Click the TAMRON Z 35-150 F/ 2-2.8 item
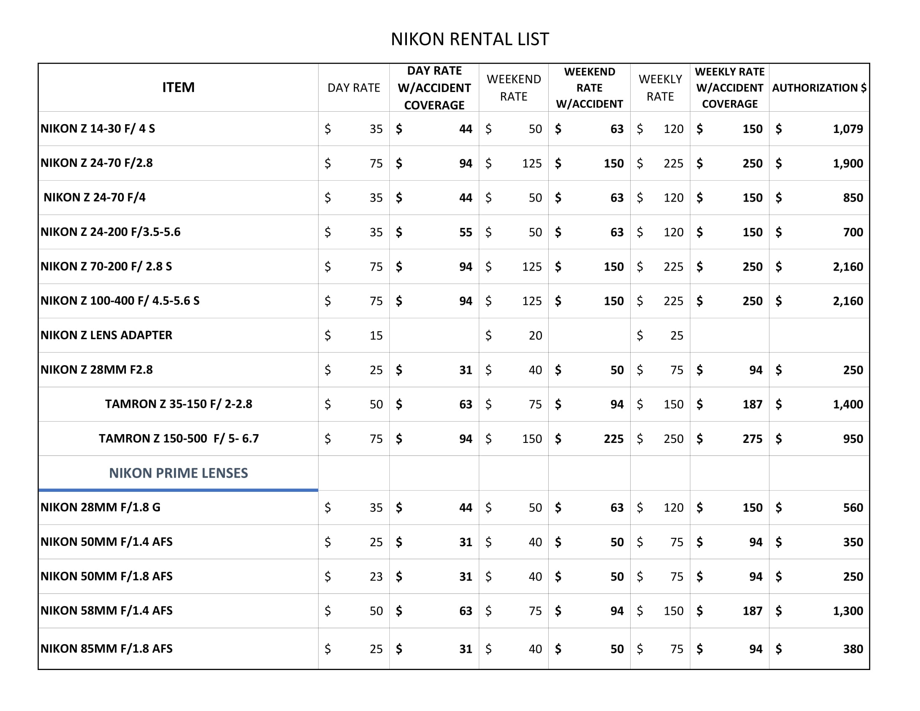920x711 pixels. [x=179, y=404]
